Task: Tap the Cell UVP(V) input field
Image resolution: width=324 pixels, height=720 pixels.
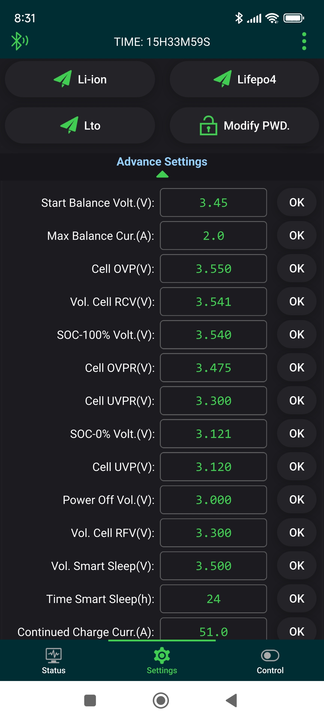Action: [x=213, y=467]
